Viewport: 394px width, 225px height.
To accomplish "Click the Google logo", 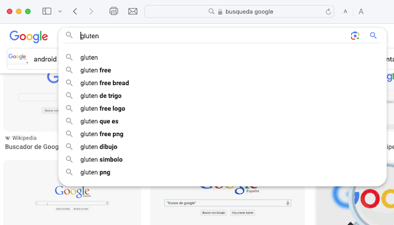I will (28, 36).
